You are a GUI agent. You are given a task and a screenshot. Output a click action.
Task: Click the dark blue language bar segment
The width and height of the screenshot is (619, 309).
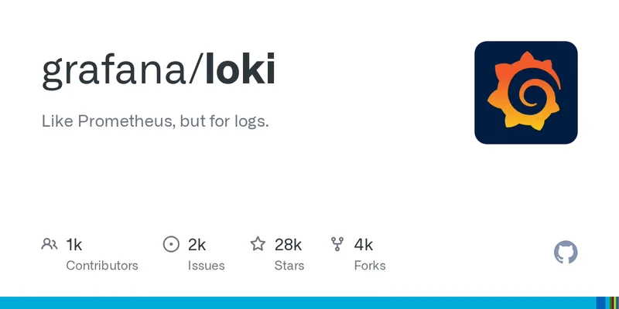point(600,303)
